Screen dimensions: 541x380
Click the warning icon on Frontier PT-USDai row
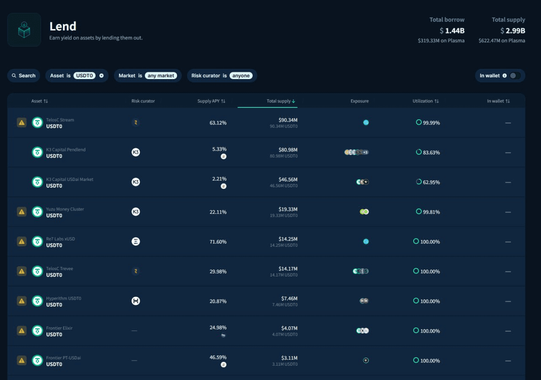point(22,361)
